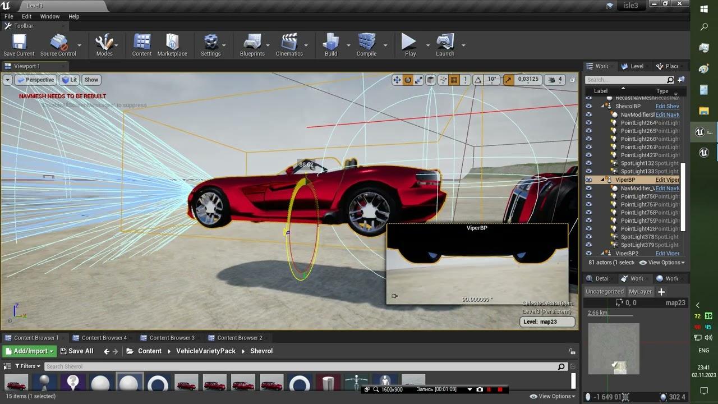
Task: Maximize or restore the viewport
Action: coord(572,80)
